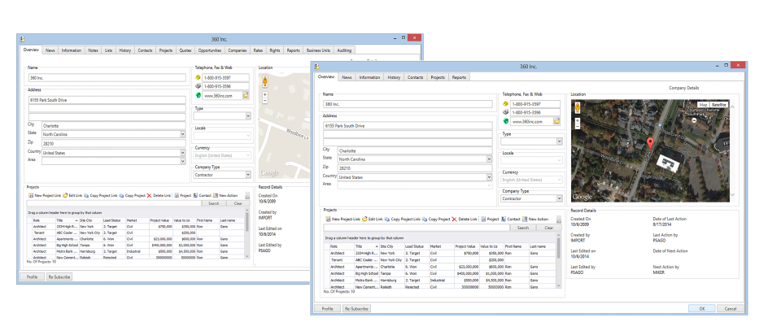Open website folder icon in front window
Viewport: 781px width, 335px height.
(556, 121)
